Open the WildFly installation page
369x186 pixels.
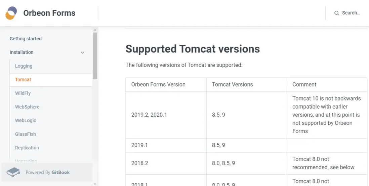tap(23, 93)
